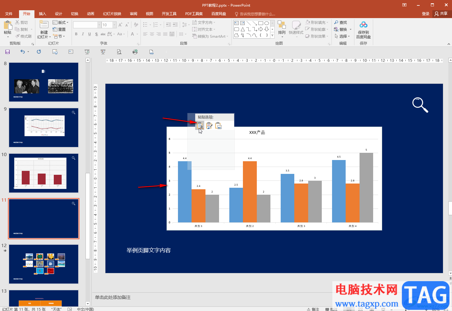Expand the Layout (版式) dropdown
The image size is (452, 311).
click(60, 23)
